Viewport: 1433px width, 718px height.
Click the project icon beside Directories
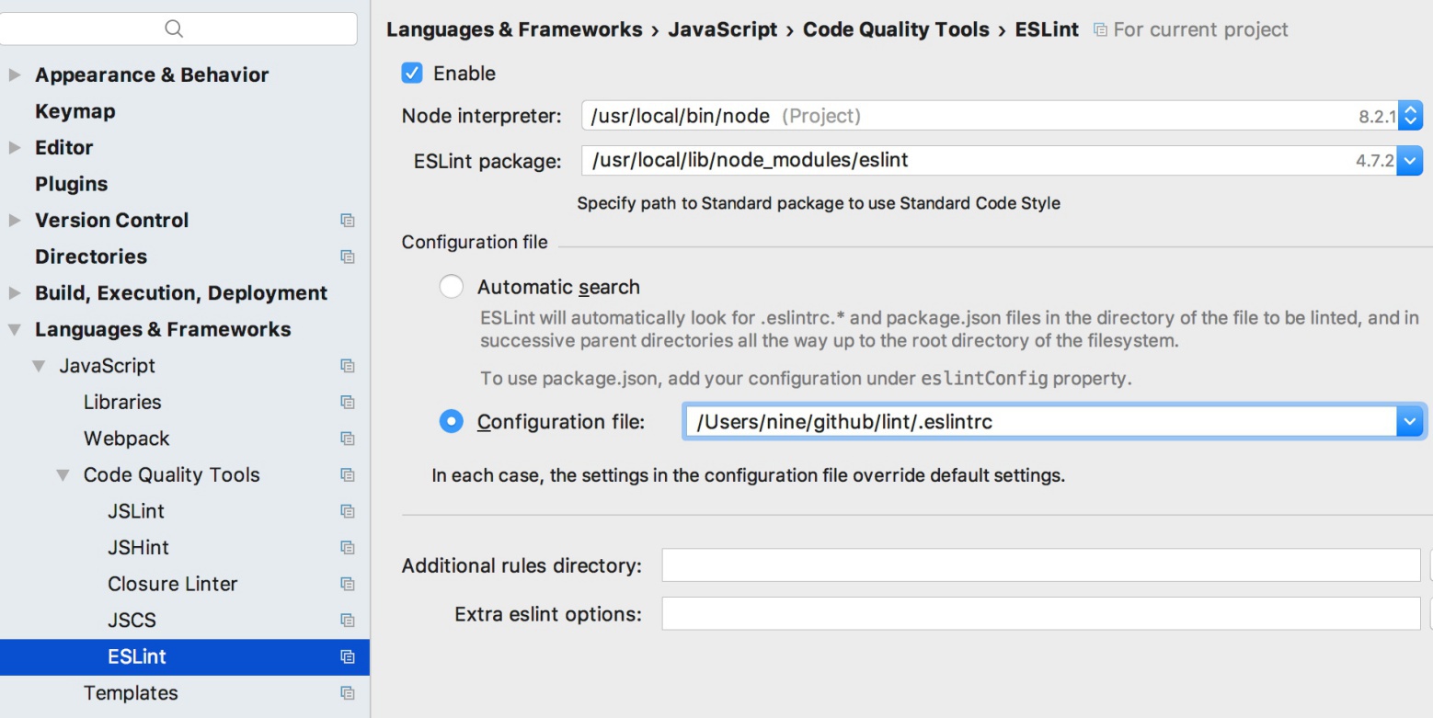349,256
